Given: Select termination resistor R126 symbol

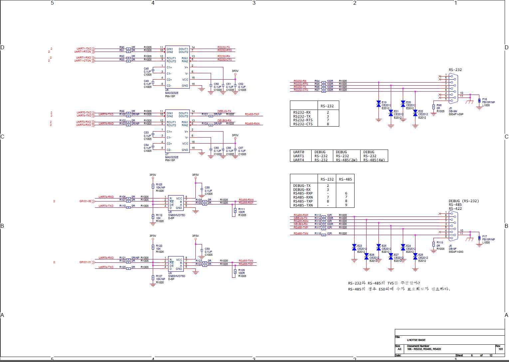Looking at the screenshot, I should (x=235, y=271).
